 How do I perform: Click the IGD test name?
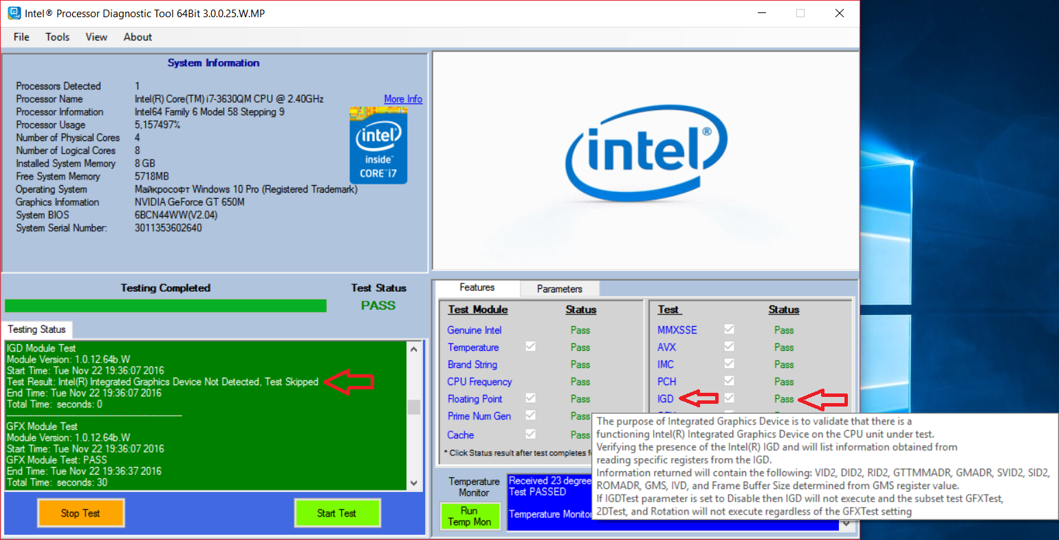coord(666,399)
